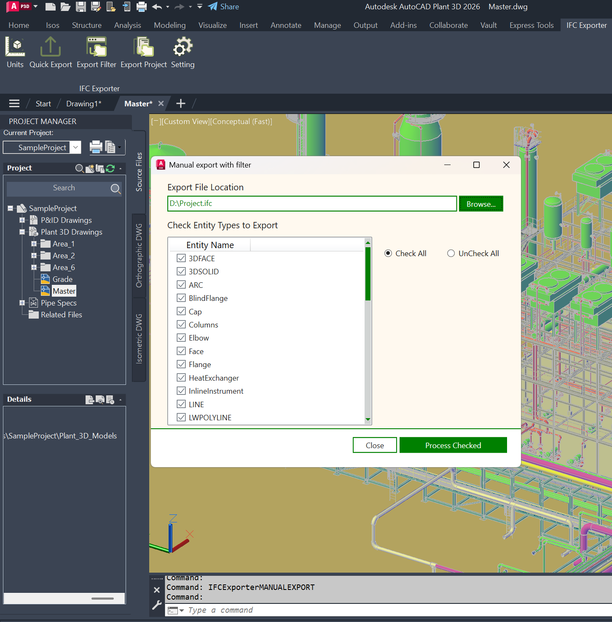Image resolution: width=612 pixels, height=622 pixels.
Task: Switch to the Annotate ribbon tab
Action: [x=286, y=25]
